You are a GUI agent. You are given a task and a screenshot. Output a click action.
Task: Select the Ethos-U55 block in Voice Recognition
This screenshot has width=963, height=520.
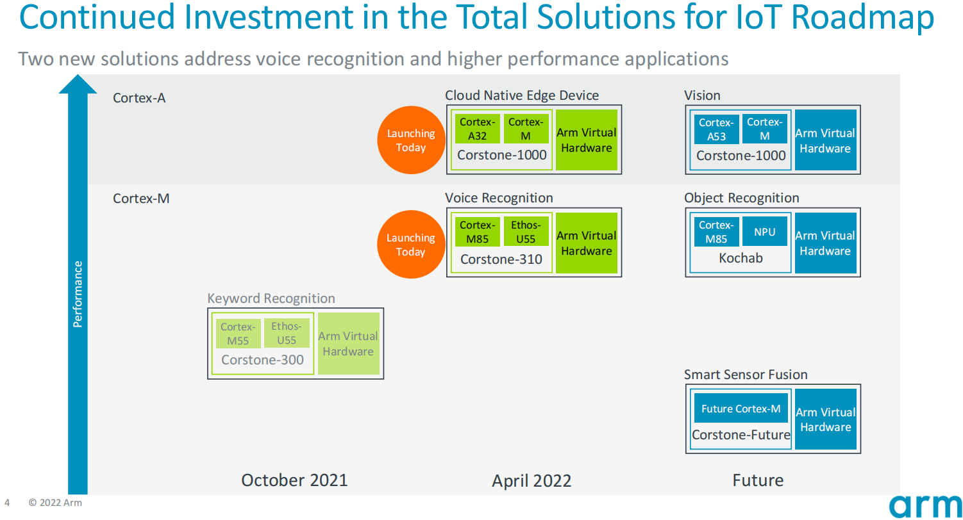coord(526,232)
